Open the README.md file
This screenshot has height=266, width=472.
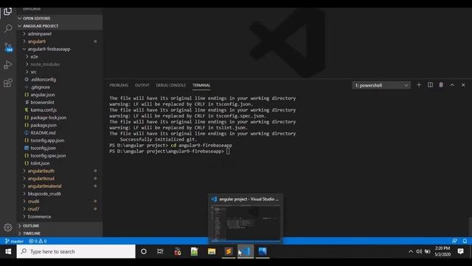coord(60,133)
